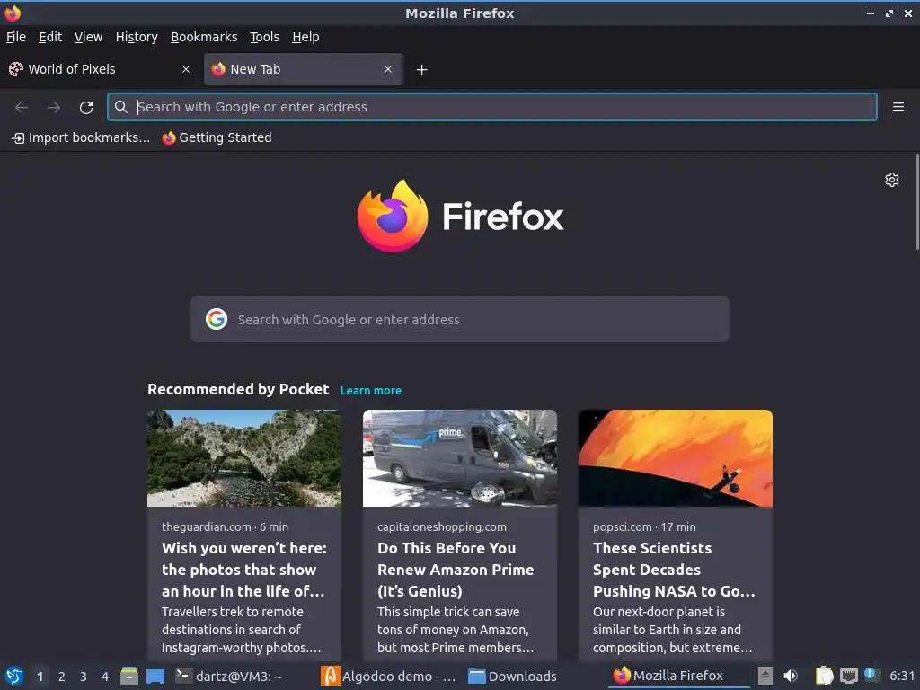The width and height of the screenshot is (920, 690).
Task: Click the update notification tray icon
Action: [x=871, y=675]
